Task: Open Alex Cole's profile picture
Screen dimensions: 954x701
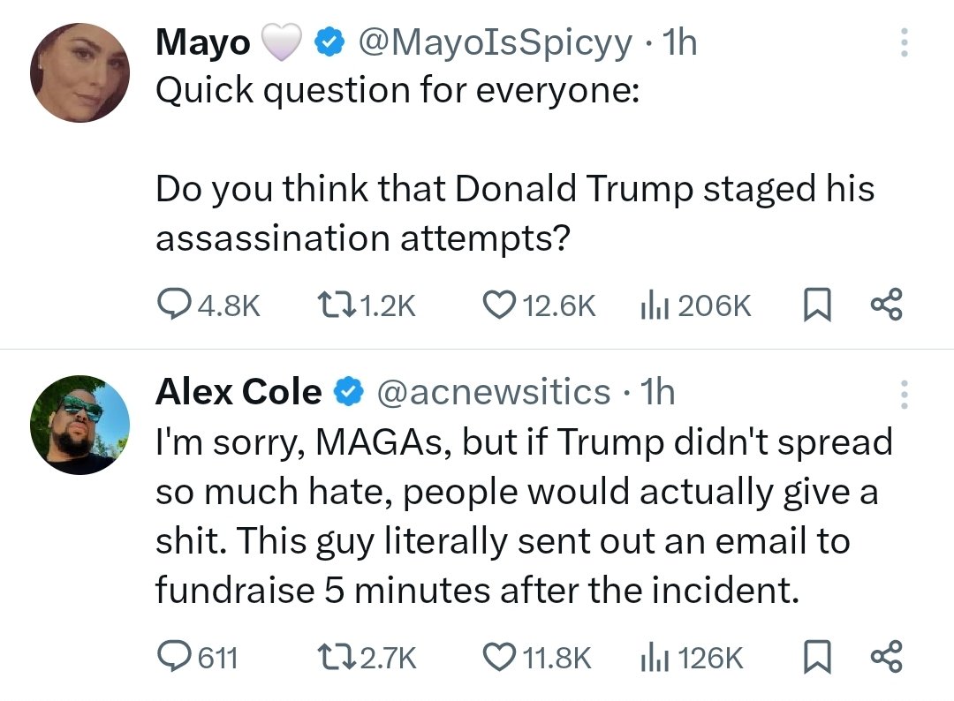Action: click(x=79, y=425)
